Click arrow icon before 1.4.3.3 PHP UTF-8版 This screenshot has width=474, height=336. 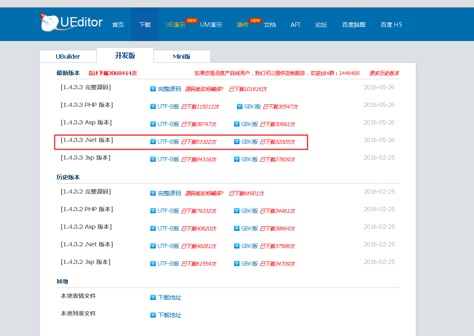(x=153, y=106)
